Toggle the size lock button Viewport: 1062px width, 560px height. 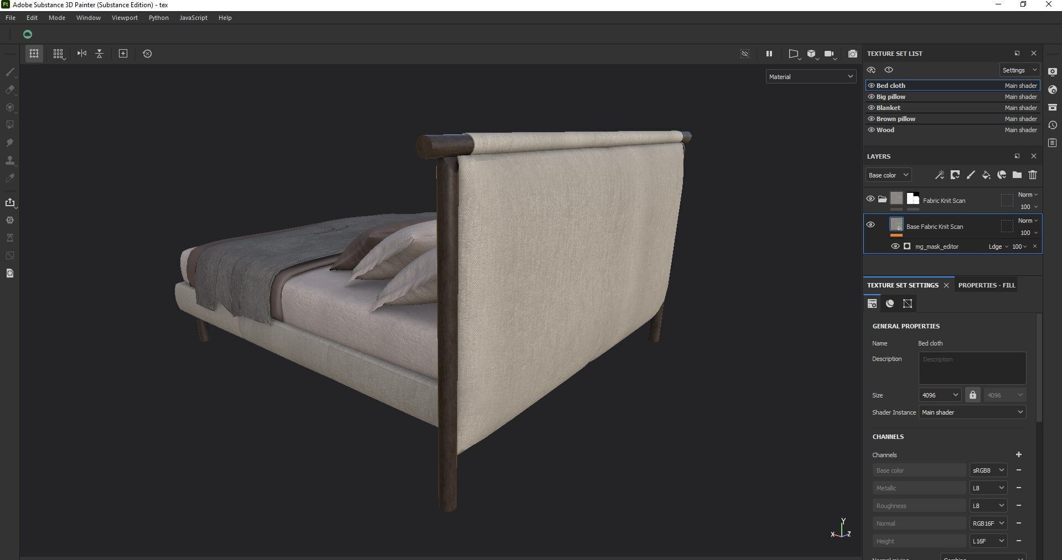click(x=973, y=395)
